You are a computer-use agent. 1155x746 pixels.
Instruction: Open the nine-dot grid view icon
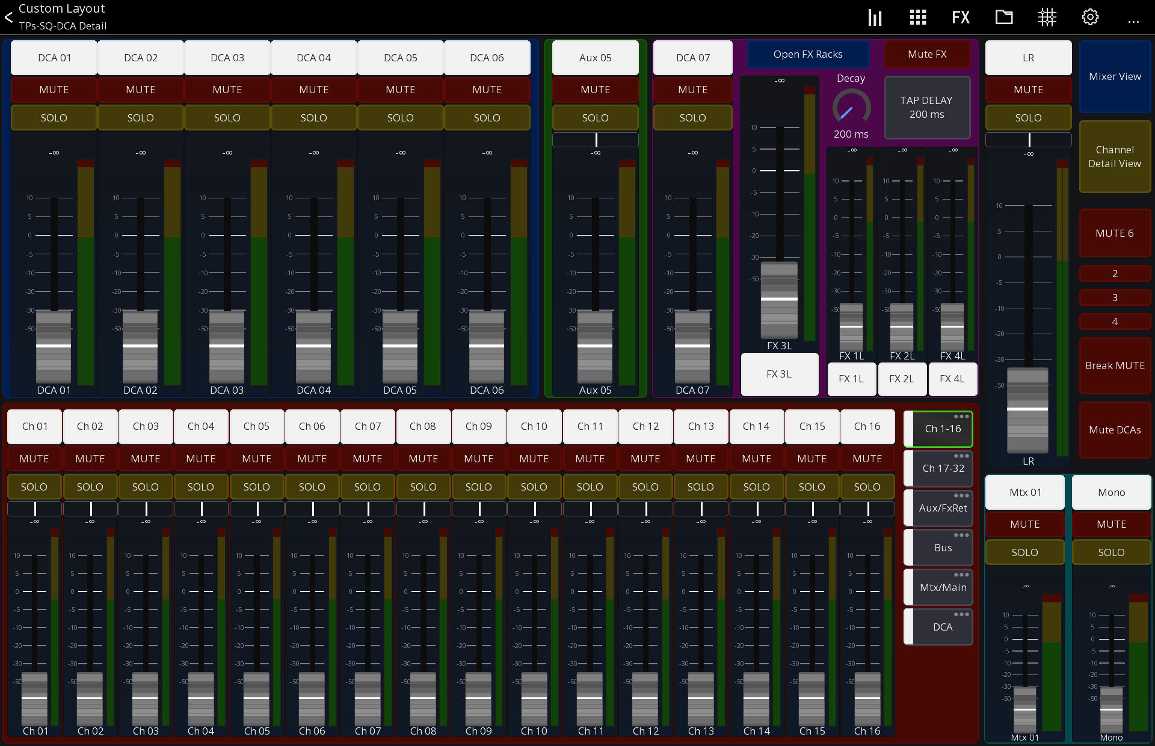(x=917, y=17)
